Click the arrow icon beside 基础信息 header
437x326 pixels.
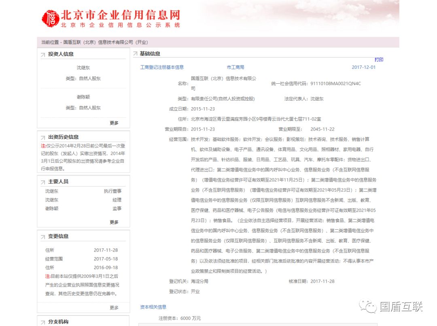click(x=136, y=53)
